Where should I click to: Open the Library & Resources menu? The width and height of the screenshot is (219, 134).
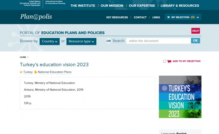(180, 6)
